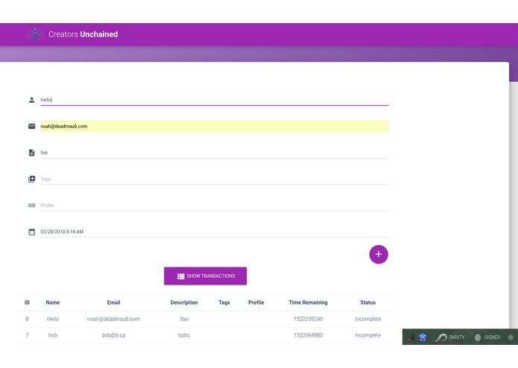Select the bob@b.ca email cell
Image resolution: width=518 pixels, height=368 pixels.
[113, 335]
